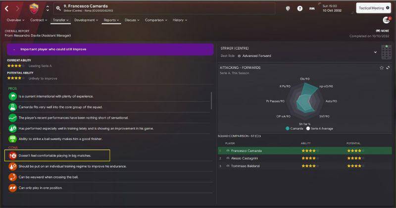The height and width of the screenshot is (208, 396).
Task: Click the current ability star rating
Action: point(16,66)
